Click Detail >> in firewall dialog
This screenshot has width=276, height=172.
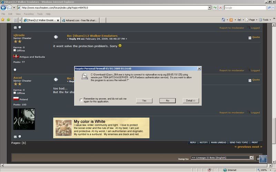pyautogui.click(x=191, y=100)
